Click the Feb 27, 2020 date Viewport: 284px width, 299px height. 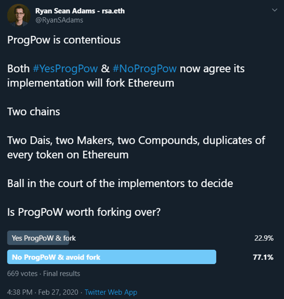coord(58,292)
